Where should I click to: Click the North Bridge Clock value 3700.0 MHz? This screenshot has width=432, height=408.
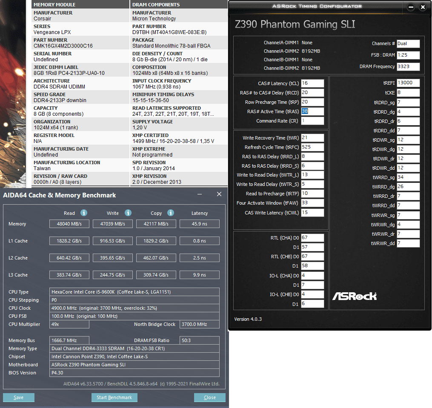[200, 324]
